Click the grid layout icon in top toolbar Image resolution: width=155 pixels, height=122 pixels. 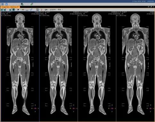(3, 4)
